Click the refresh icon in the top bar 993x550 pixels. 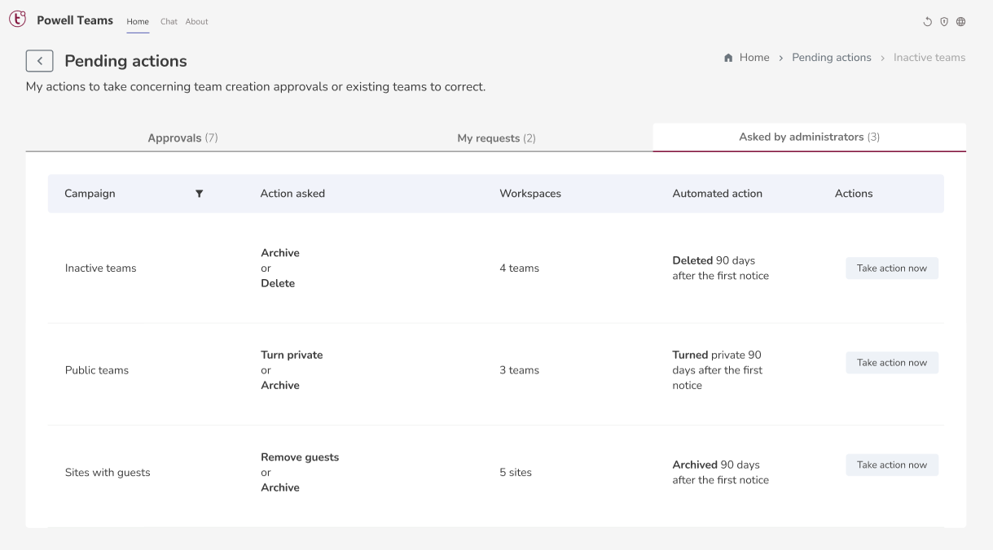pyautogui.click(x=927, y=22)
